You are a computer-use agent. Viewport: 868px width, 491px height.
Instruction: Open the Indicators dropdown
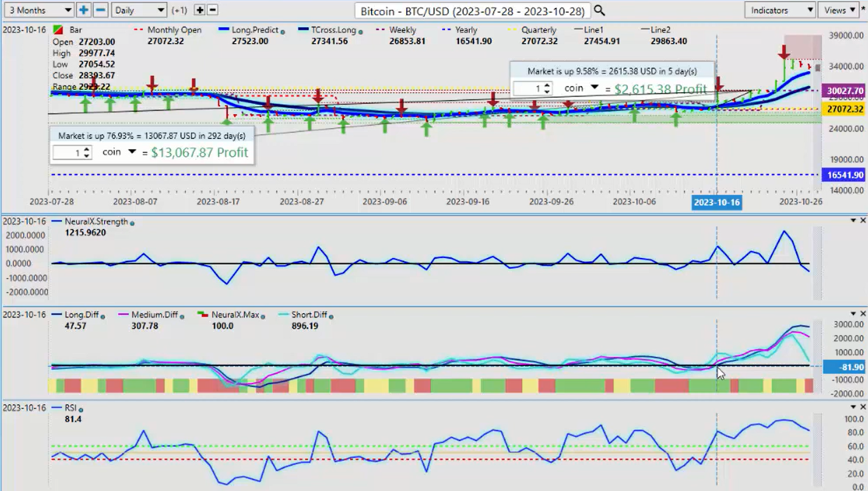coord(780,10)
